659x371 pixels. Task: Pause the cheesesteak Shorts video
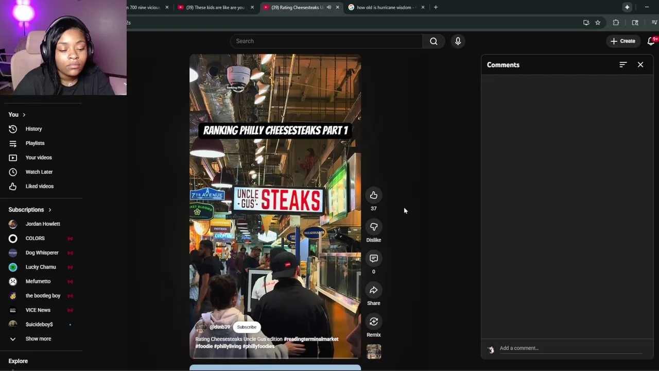[x=275, y=206]
